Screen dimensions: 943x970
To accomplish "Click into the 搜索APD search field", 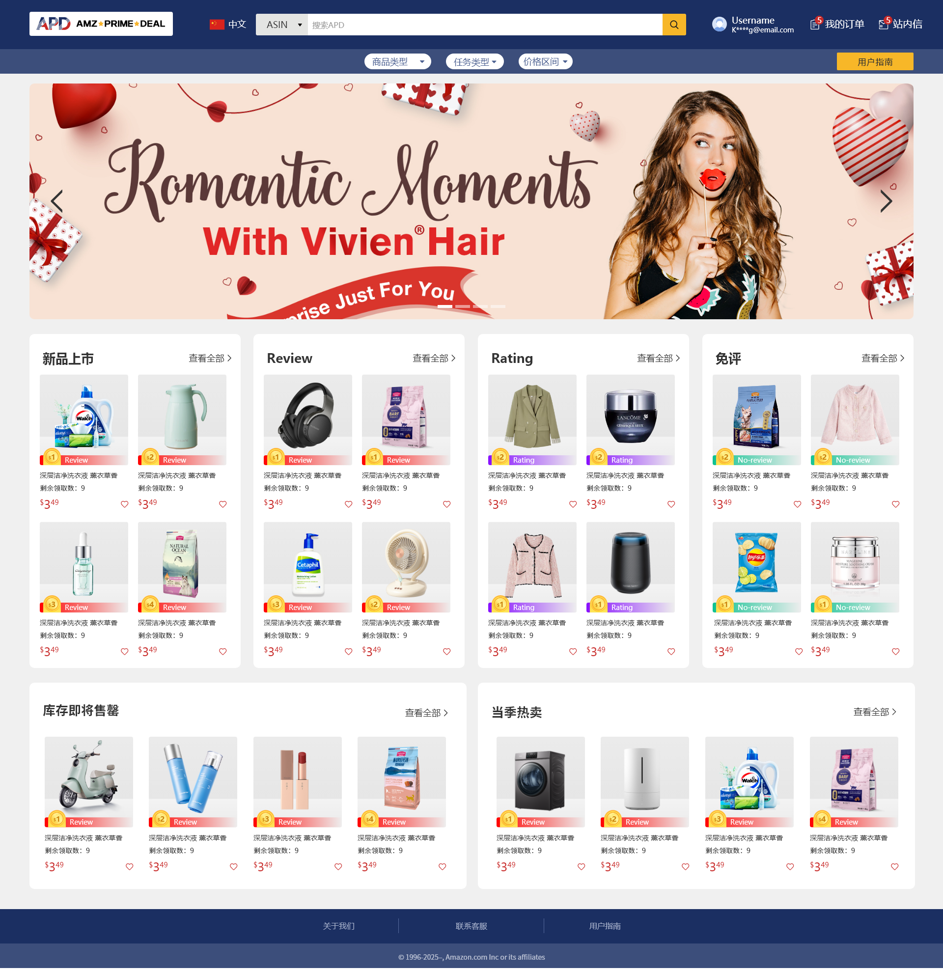I will (485, 25).
